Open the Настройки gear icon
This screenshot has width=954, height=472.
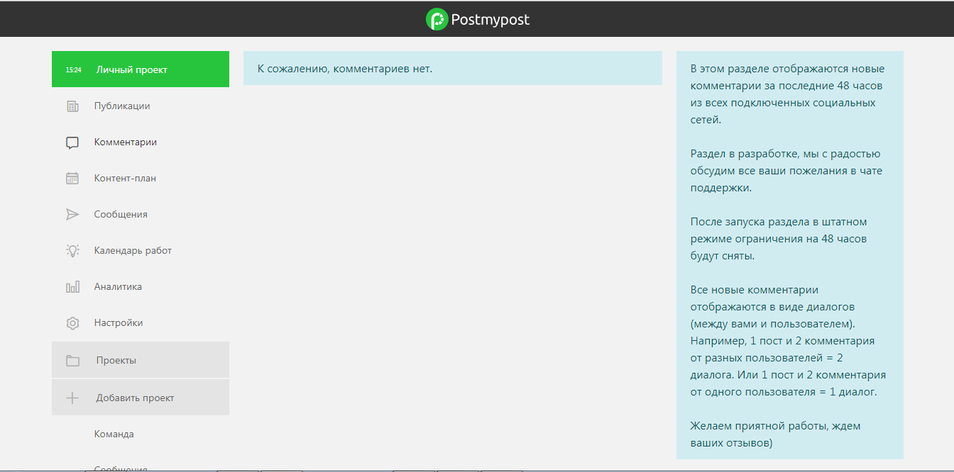tap(72, 322)
